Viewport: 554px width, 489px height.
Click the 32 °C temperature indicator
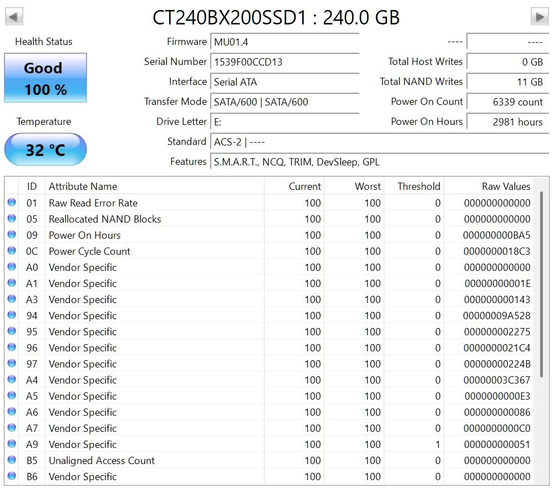pyautogui.click(x=45, y=149)
